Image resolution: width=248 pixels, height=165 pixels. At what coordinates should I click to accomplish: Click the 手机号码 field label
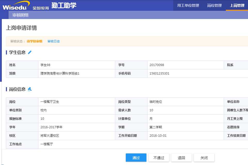tap(125, 74)
